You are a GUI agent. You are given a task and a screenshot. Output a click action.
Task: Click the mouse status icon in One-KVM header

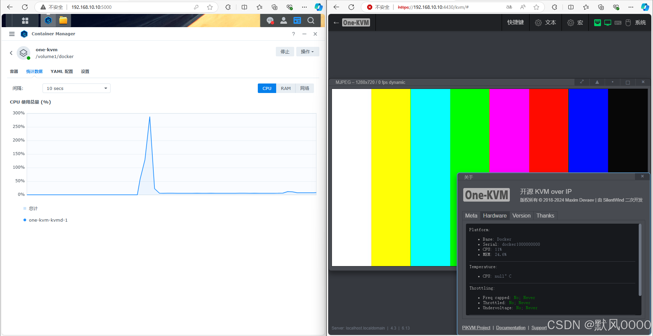click(x=628, y=22)
